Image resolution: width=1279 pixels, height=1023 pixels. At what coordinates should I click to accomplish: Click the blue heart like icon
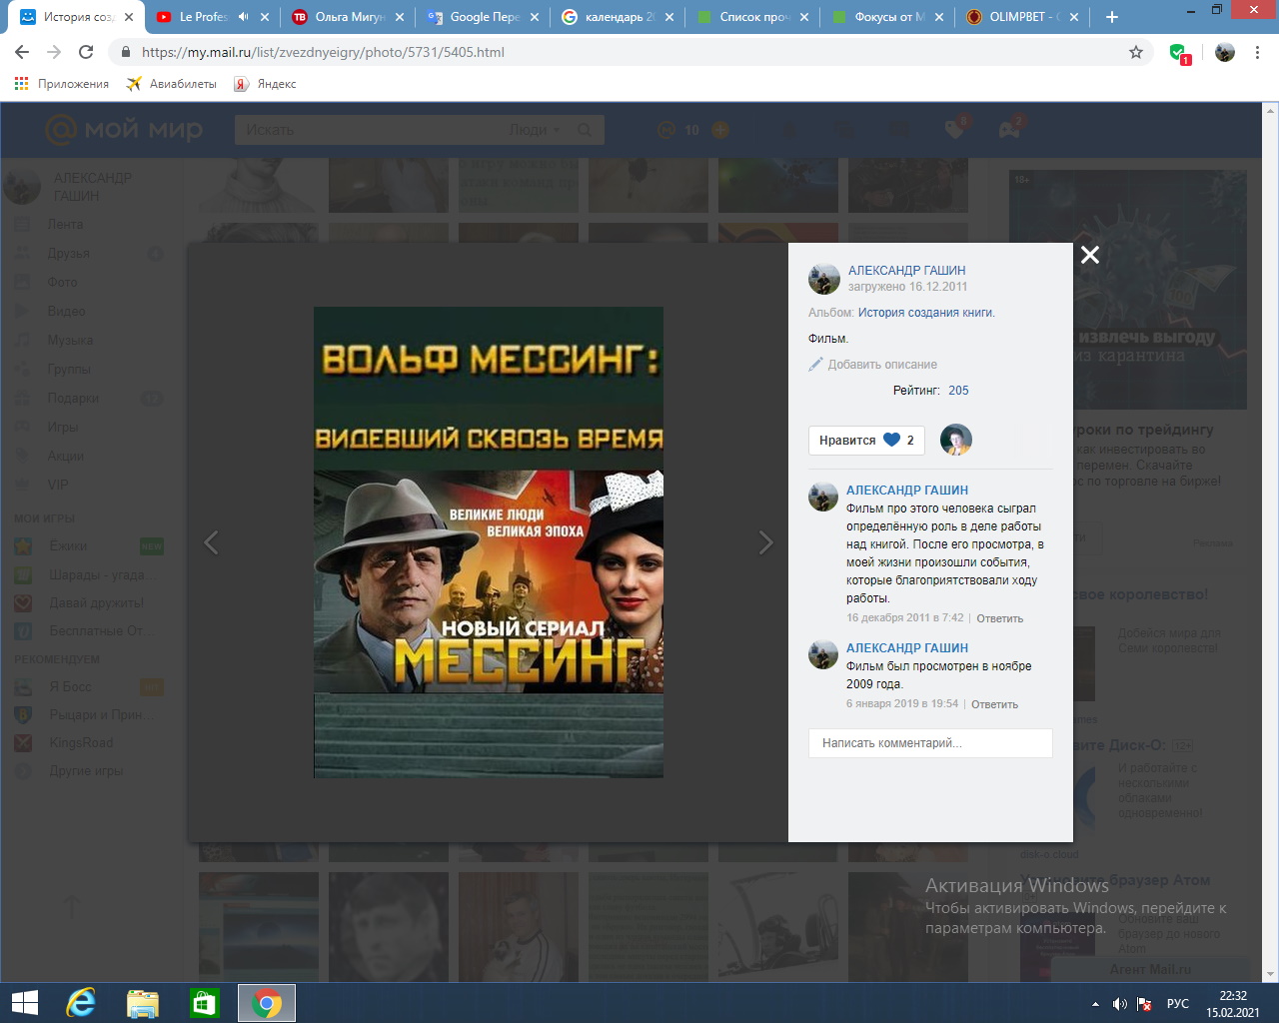[891, 440]
